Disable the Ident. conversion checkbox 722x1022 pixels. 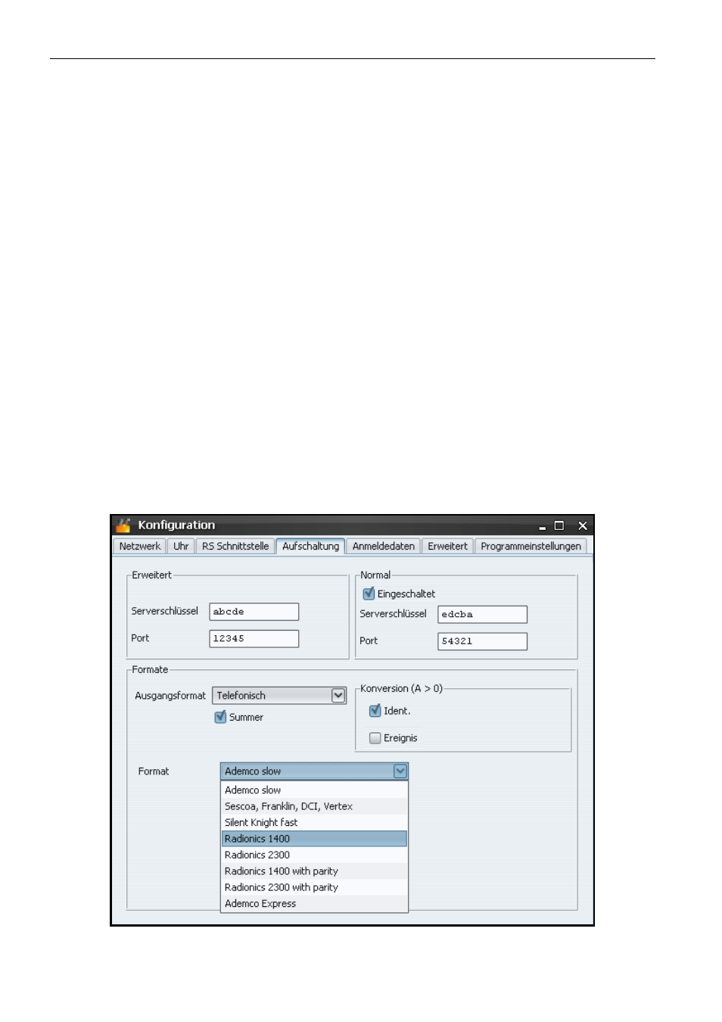pyautogui.click(x=375, y=711)
